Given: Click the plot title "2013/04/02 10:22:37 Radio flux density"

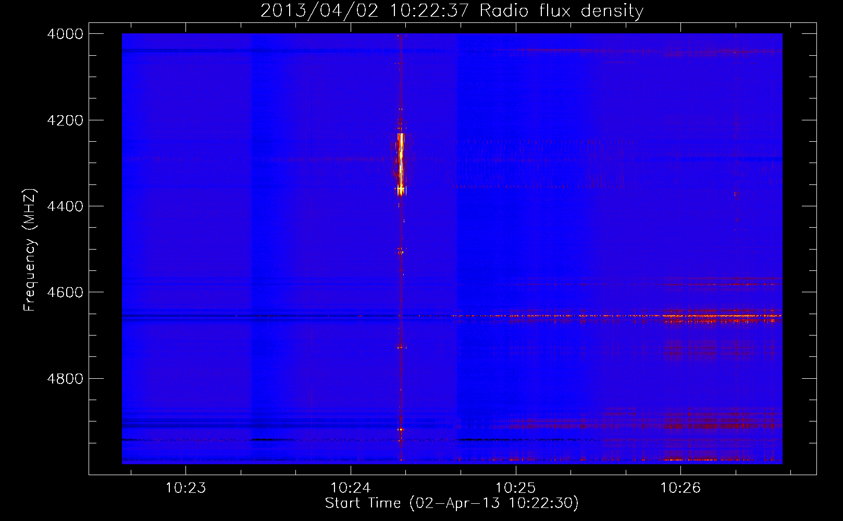Looking at the screenshot, I should click(452, 10).
